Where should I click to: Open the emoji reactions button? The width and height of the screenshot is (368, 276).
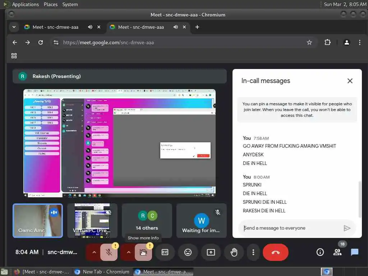[188, 252]
